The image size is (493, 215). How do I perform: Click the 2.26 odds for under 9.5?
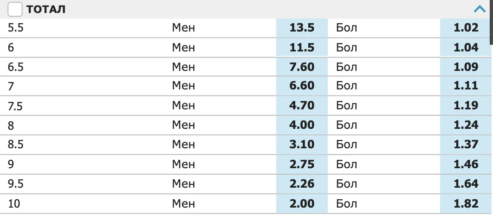(x=302, y=183)
